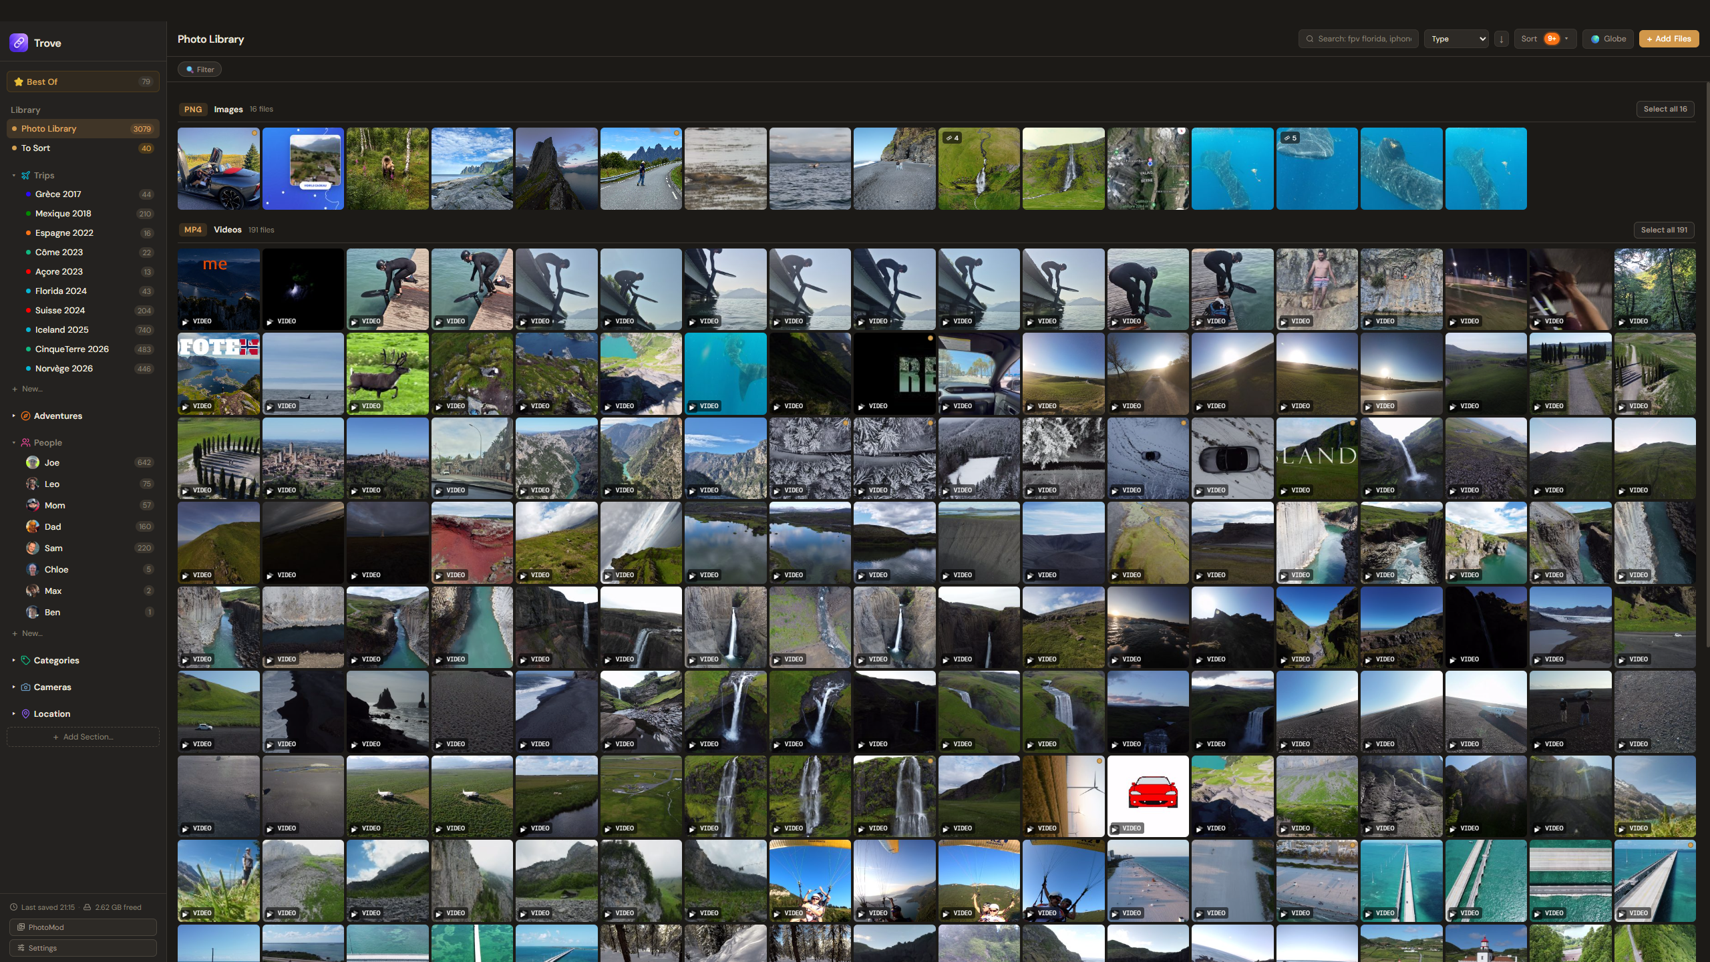The image size is (1710, 962).
Task: Expand the Location section arrow
Action: click(x=13, y=713)
